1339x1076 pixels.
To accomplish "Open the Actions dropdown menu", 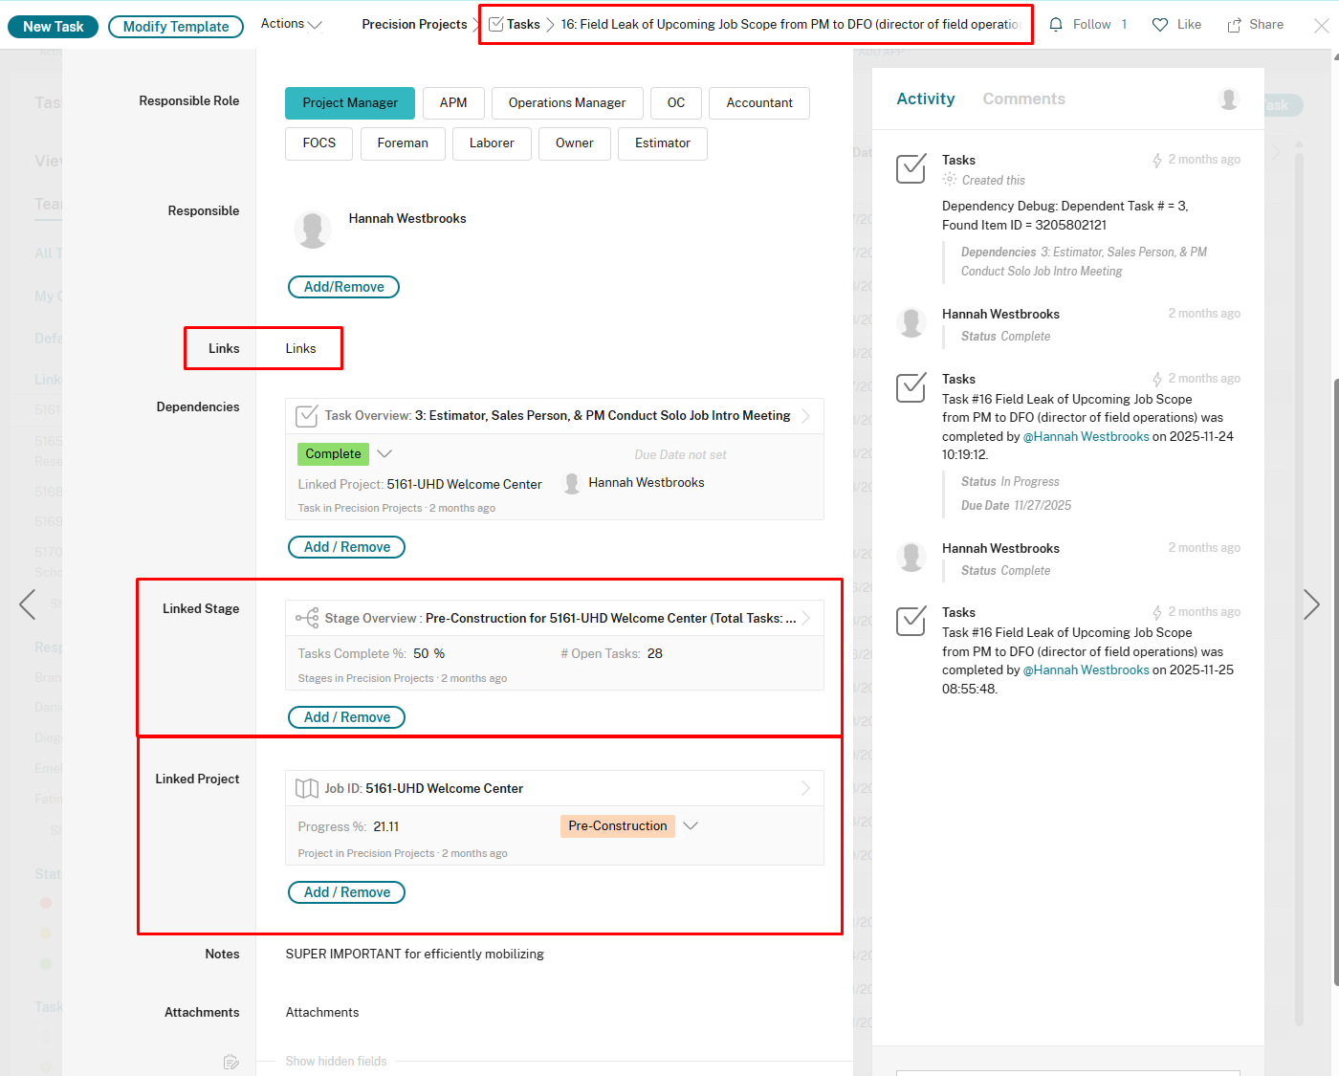I will (291, 24).
